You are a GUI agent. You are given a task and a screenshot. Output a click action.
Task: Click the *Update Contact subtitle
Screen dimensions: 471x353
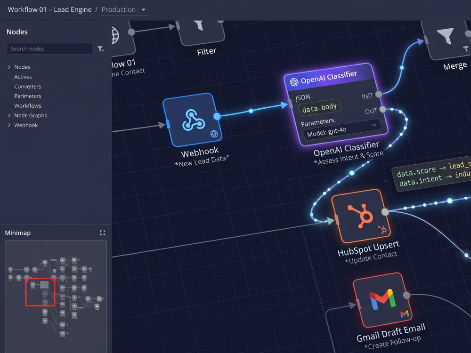[x=371, y=257]
